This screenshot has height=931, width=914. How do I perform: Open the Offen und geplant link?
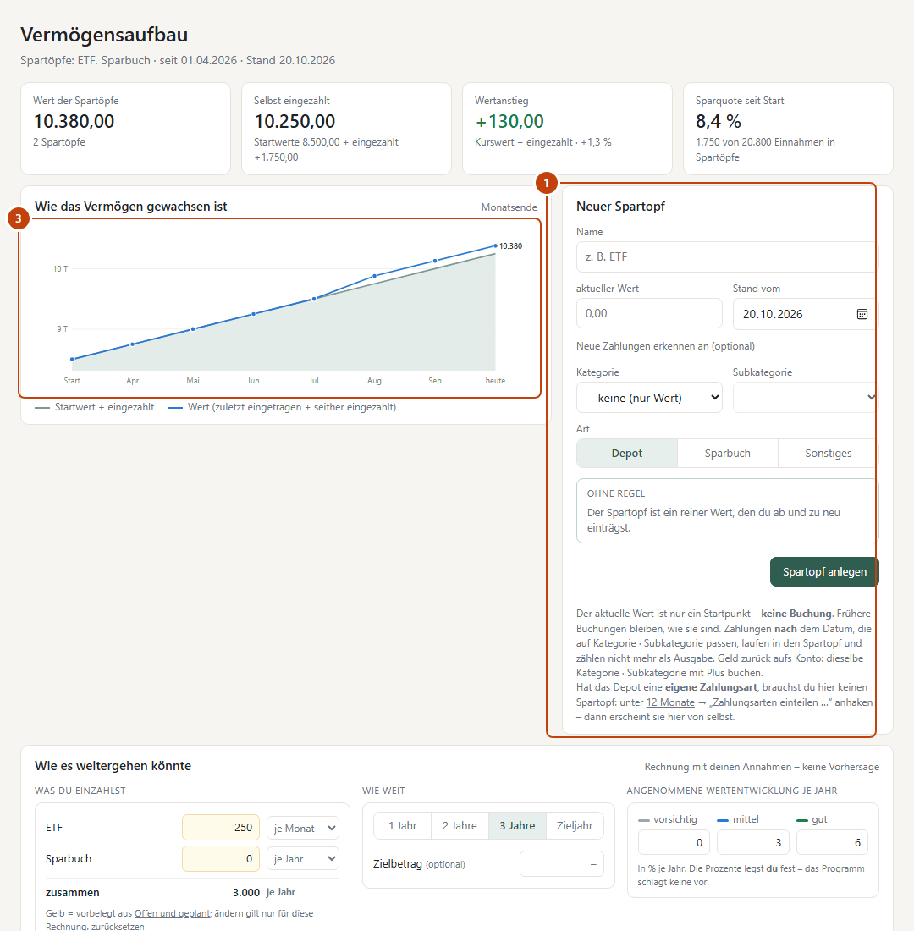[173, 913]
